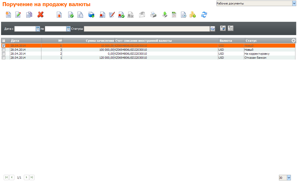
Task: Go to the next page button
Action: click(x=26, y=177)
